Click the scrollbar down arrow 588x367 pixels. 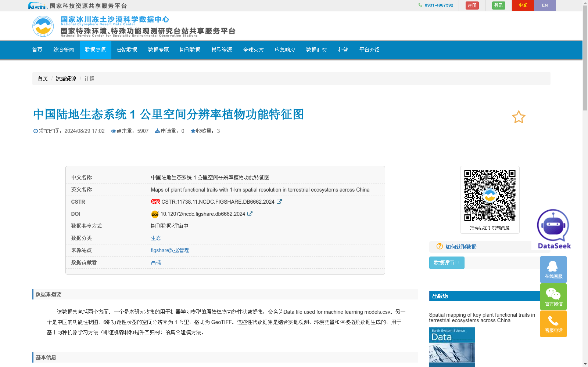pyautogui.click(x=585, y=364)
